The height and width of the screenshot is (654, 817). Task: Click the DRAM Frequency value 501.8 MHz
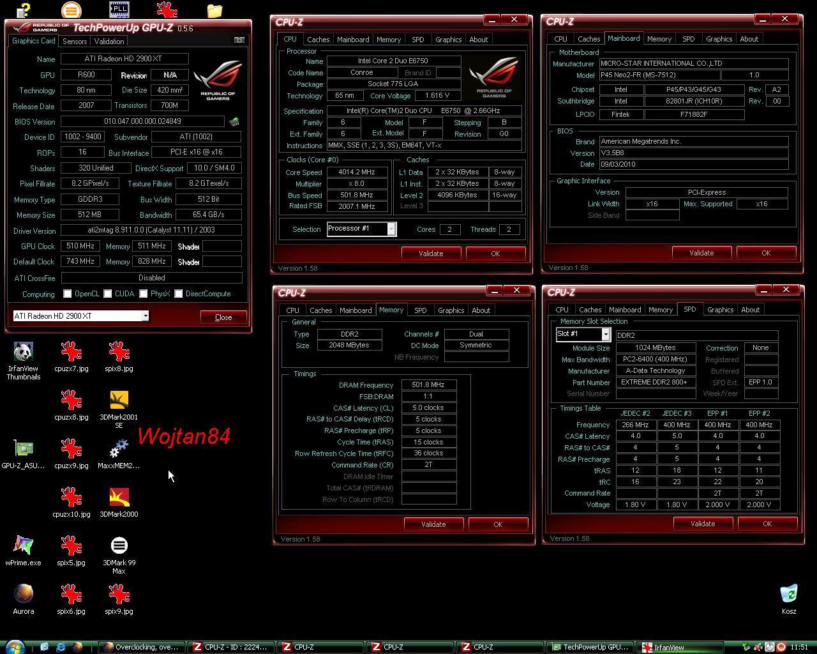pyautogui.click(x=428, y=385)
